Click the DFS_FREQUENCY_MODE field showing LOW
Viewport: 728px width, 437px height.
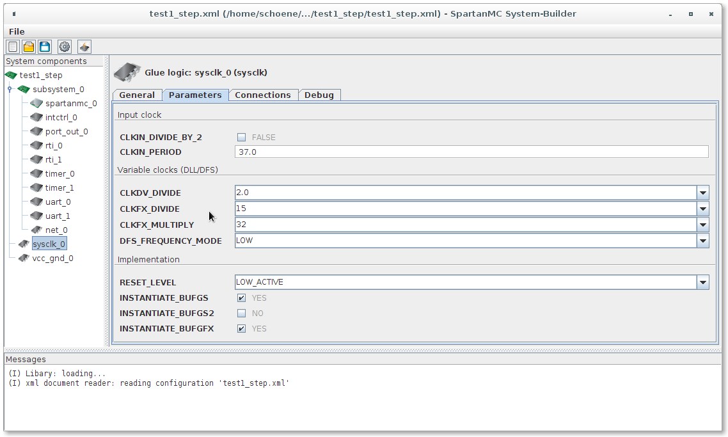(x=466, y=241)
